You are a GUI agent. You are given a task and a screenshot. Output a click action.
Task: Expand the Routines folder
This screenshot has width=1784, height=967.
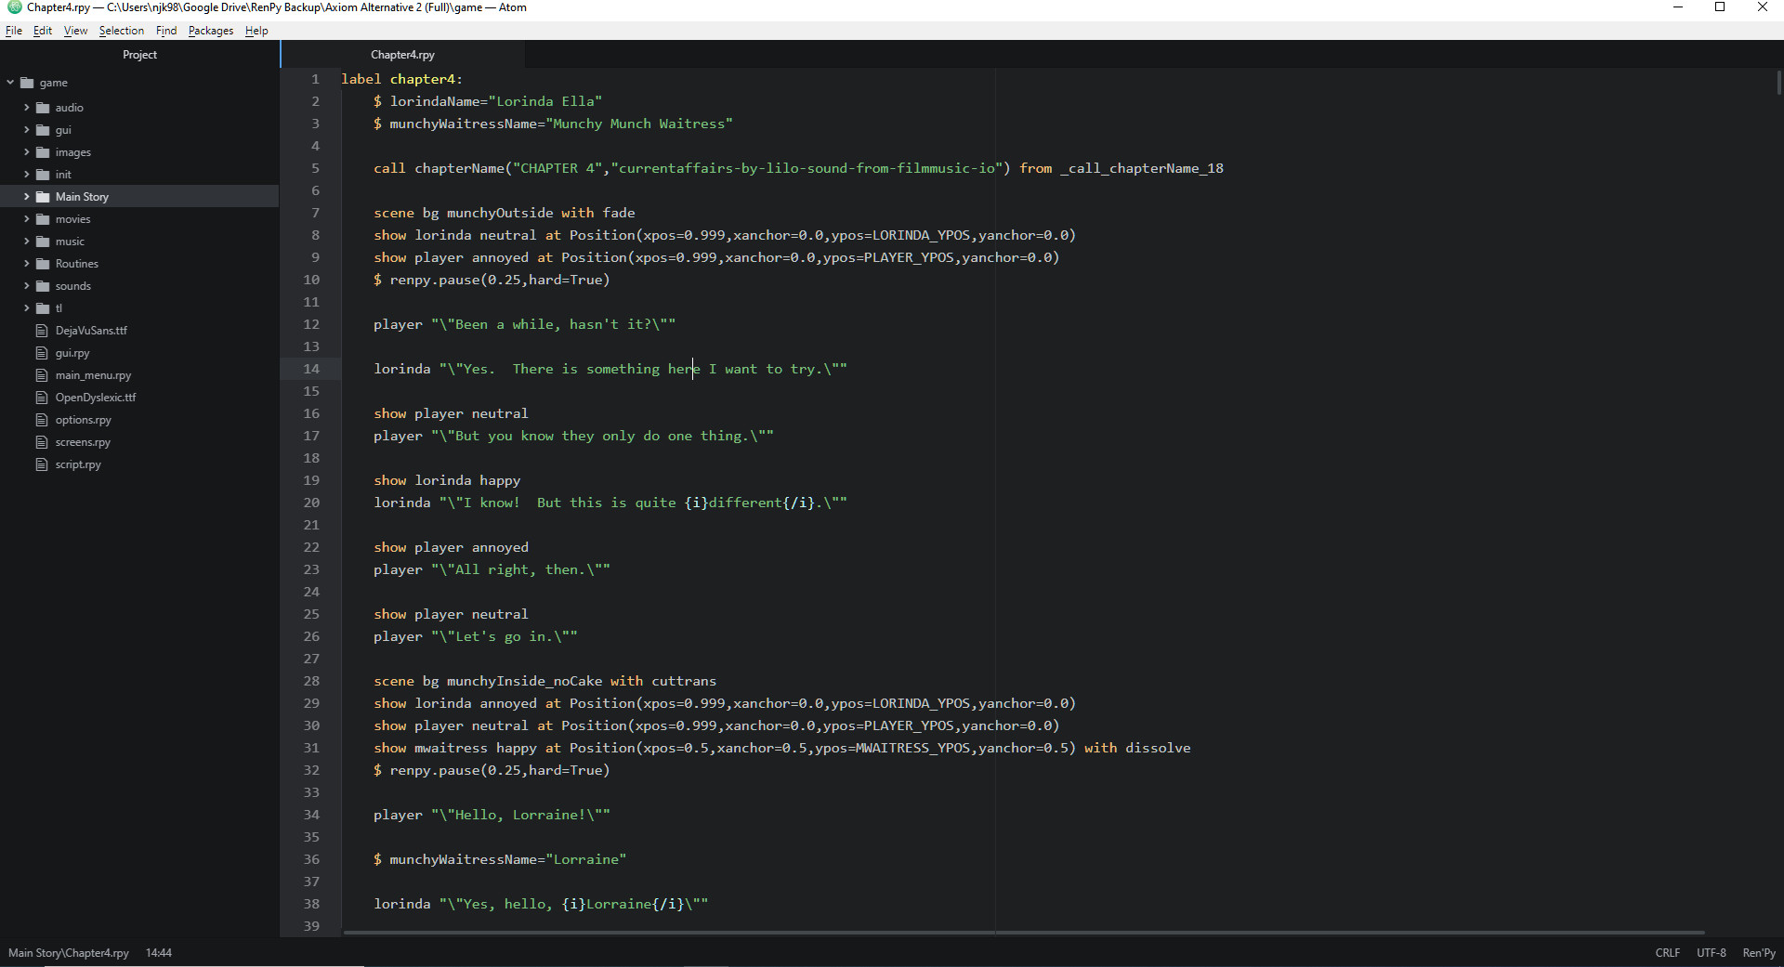[x=26, y=264]
